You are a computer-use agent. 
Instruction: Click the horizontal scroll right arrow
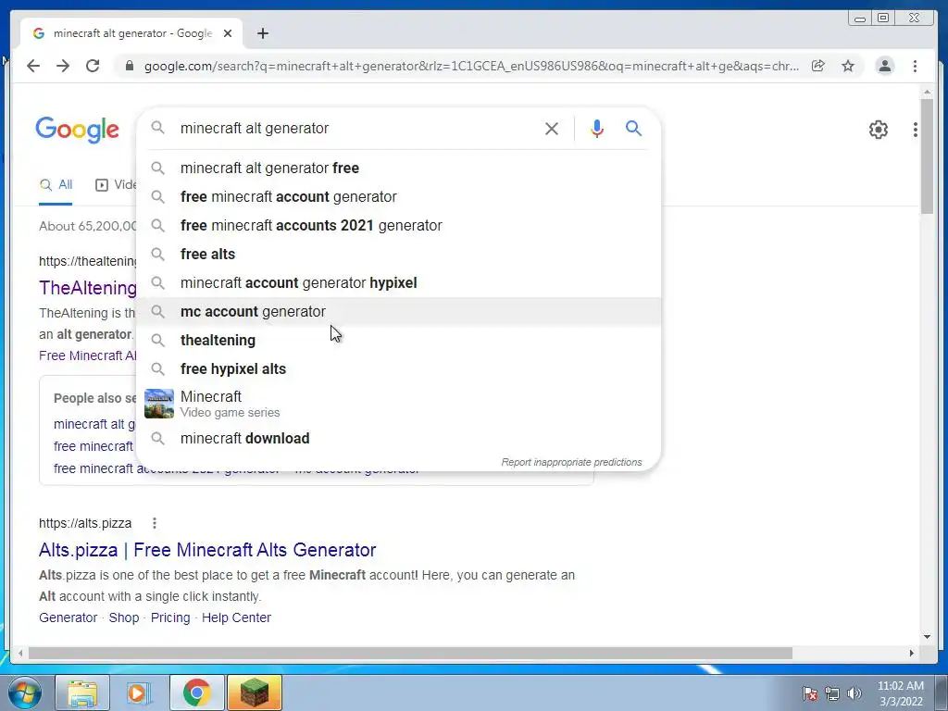click(x=911, y=653)
